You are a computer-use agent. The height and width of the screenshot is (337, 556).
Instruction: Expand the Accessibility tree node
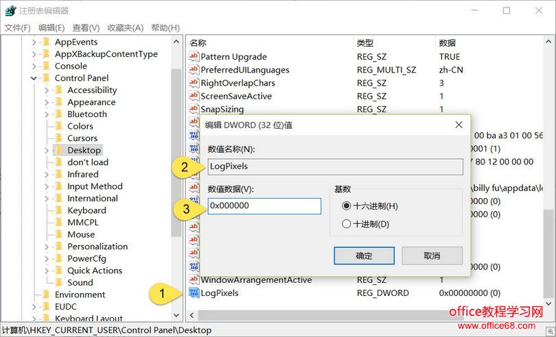click(x=47, y=90)
